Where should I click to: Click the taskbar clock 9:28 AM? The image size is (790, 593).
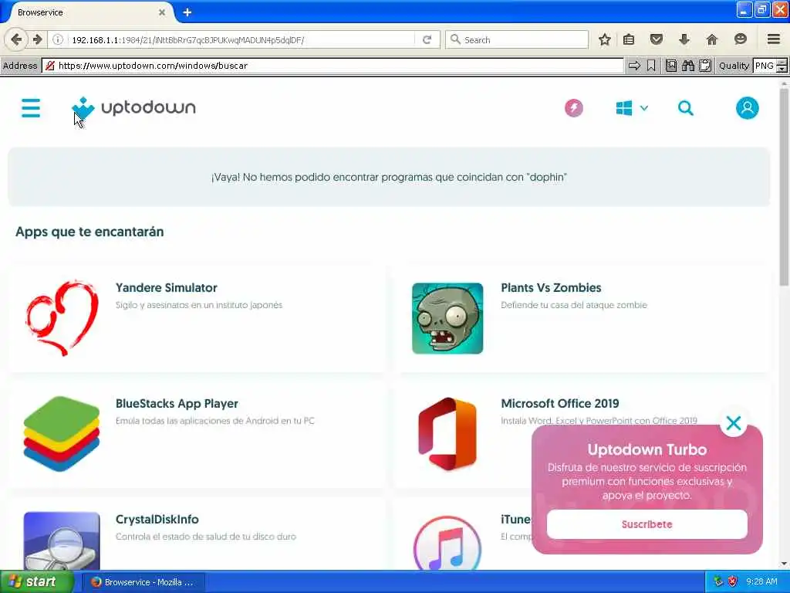761,582
